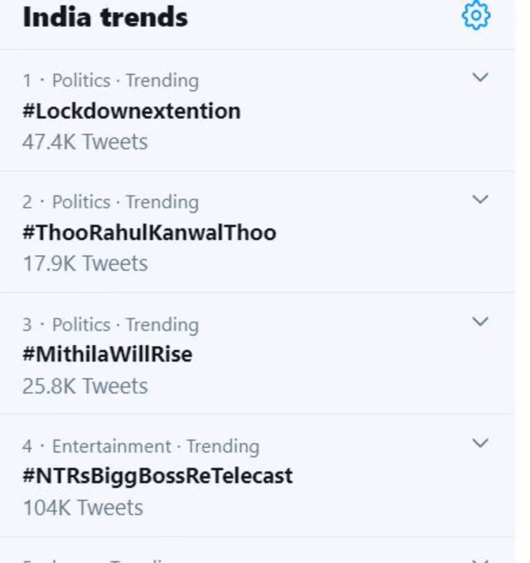Expand options chevron for #Lockdownextention
This screenshot has width=530, height=563.
[x=480, y=77]
